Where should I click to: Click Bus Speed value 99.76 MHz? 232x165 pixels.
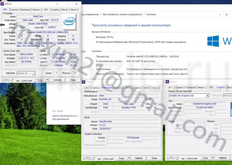(26, 62)
